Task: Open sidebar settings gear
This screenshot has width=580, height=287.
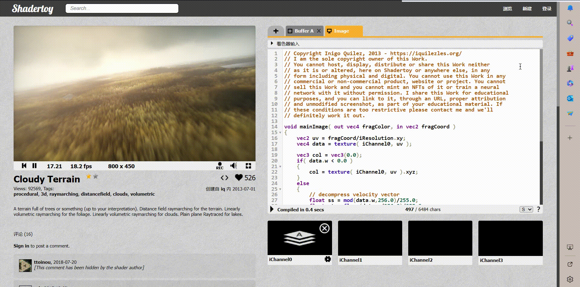Action: [x=570, y=279]
